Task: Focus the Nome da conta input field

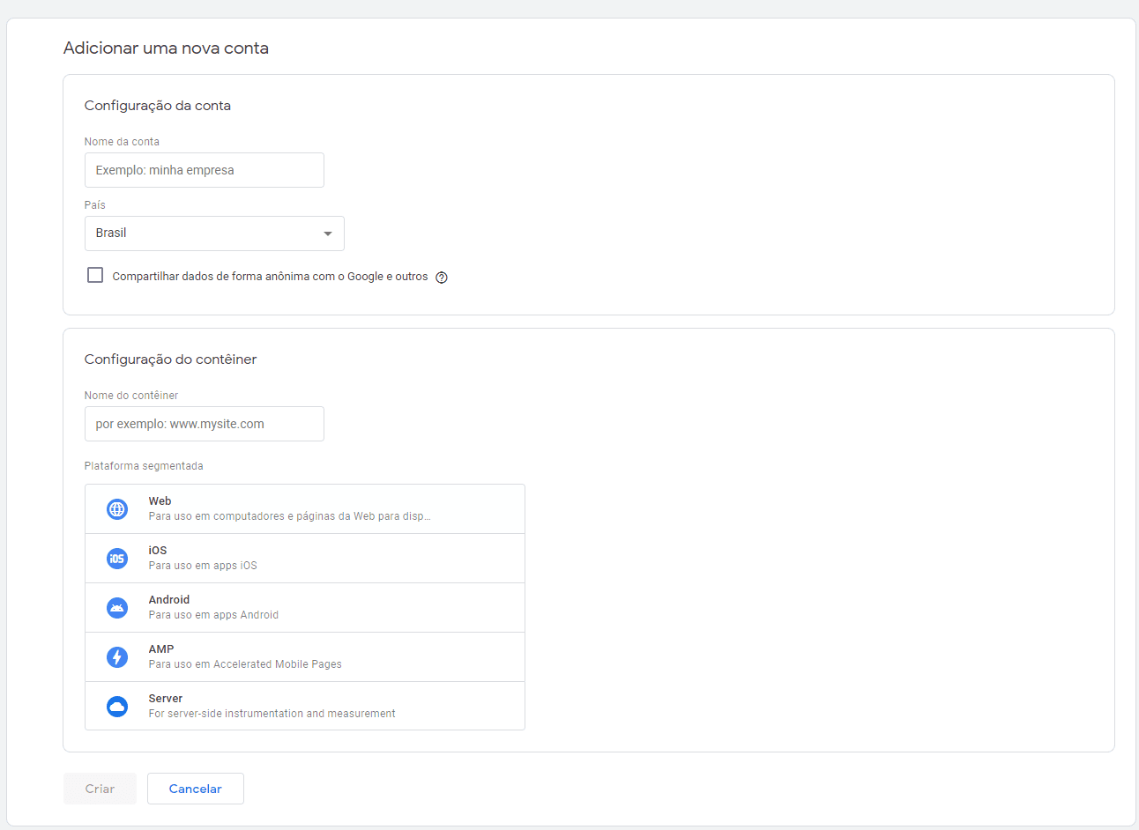Action: [204, 170]
